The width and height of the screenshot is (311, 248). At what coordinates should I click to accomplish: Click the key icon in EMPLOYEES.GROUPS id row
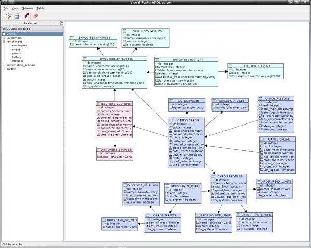pos(124,34)
